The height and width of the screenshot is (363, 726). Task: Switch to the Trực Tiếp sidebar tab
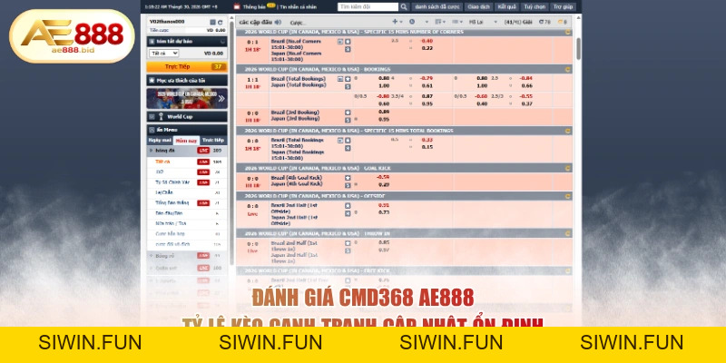(213, 141)
